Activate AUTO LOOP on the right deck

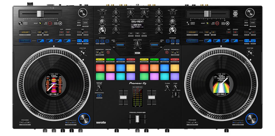click(x=192, y=32)
